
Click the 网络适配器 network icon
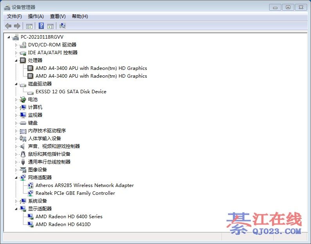coord(23,178)
